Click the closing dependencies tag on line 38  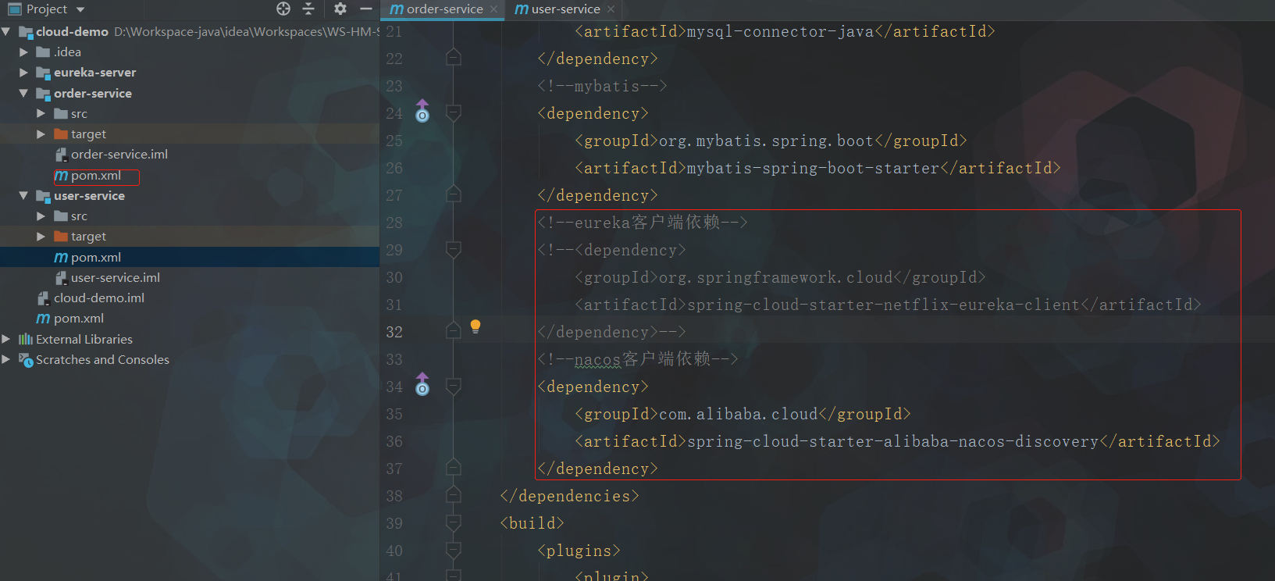click(569, 496)
